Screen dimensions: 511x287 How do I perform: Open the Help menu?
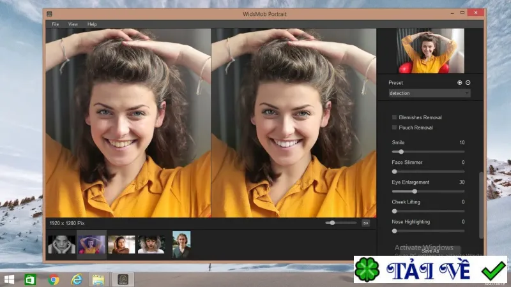pos(92,24)
